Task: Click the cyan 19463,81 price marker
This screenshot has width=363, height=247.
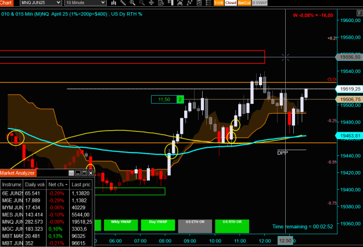Action: click(x=350, y=136)
